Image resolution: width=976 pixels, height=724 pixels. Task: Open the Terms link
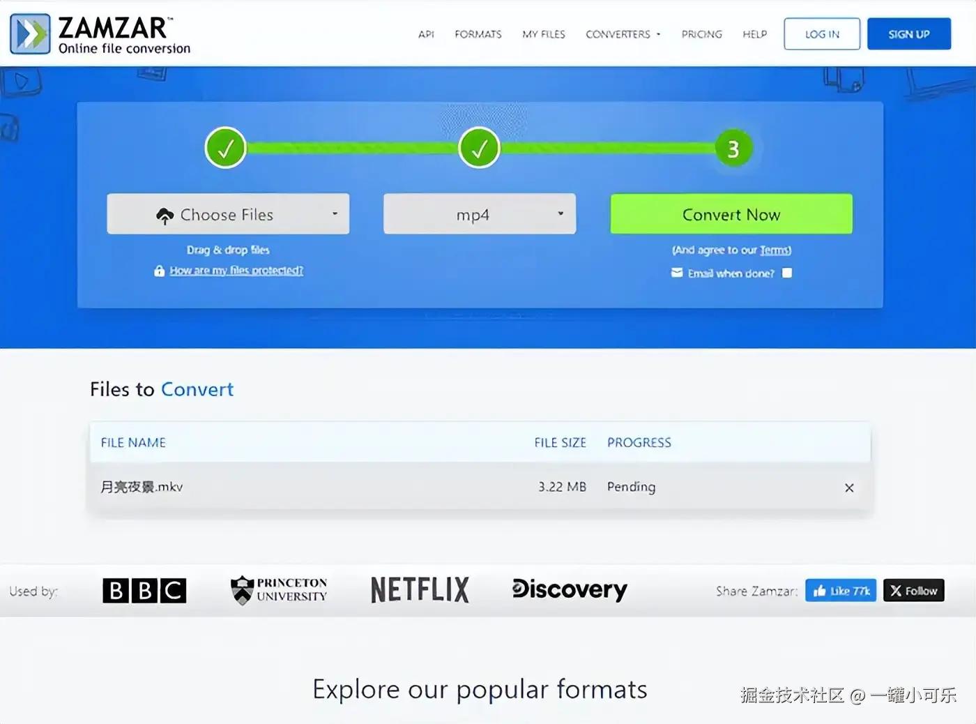tap(775, 250)
